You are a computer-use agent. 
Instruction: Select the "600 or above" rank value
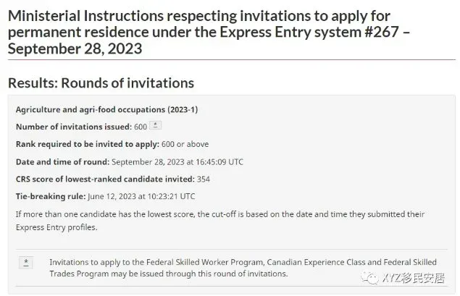[185, 144]
